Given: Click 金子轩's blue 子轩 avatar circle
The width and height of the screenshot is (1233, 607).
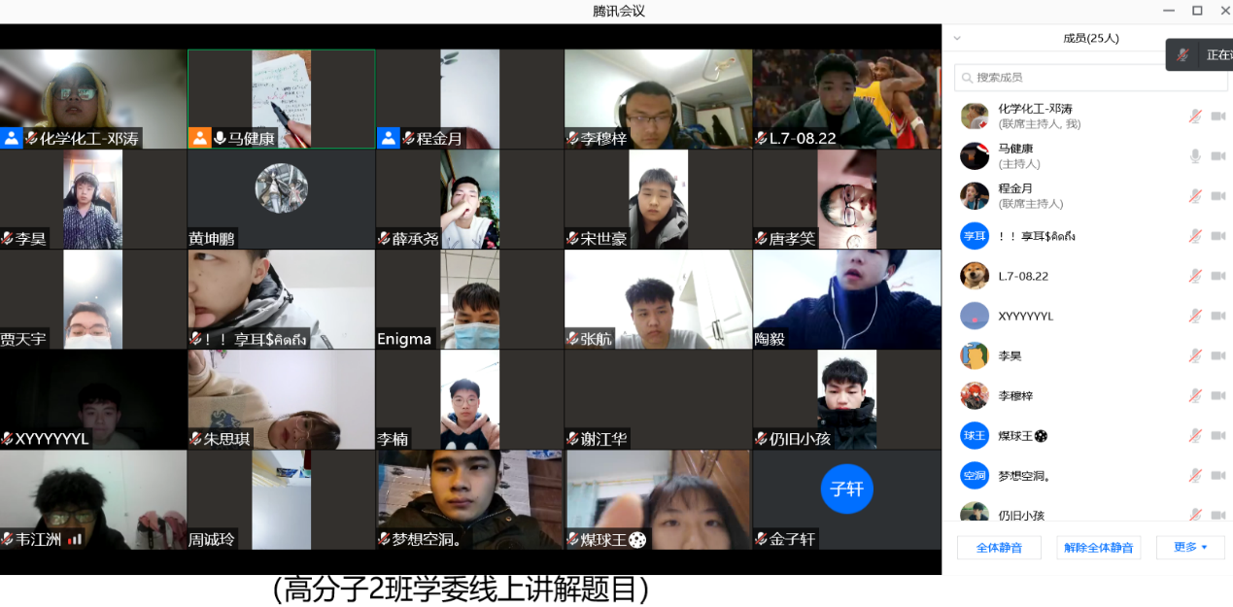Looking at the screenshot, I should coord(846,489).
